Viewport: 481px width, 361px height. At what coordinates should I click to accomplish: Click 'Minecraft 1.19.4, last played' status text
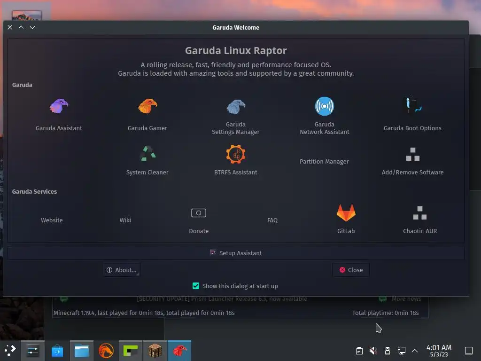pyautogui.click(x=144, y=313)
